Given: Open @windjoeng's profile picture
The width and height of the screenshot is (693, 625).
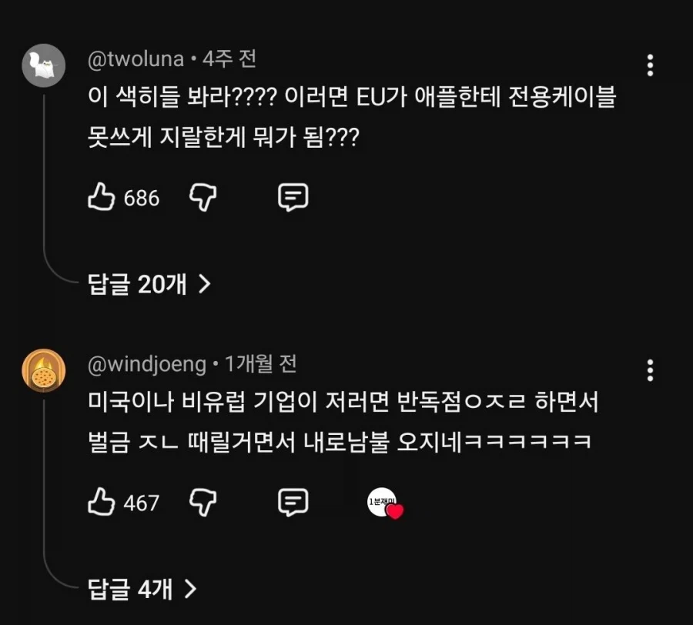Looking at the screenshot, I should click(43, 372).
